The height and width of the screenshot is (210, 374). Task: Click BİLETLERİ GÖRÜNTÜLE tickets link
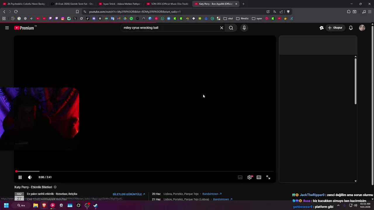pos(129,194)
